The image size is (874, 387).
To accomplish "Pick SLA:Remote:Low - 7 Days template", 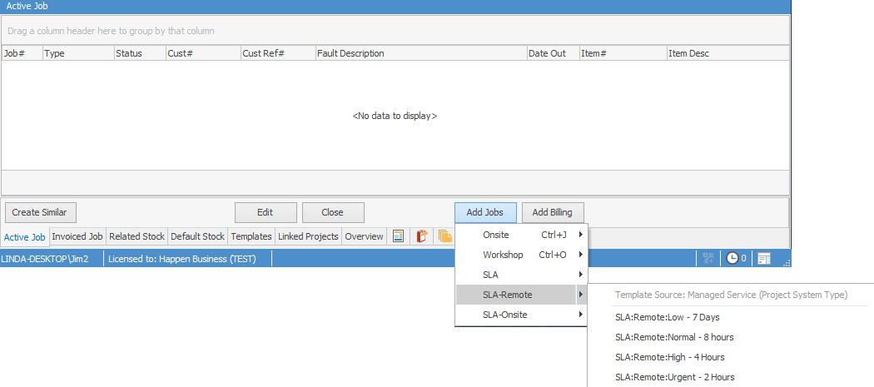I will coord(668,317).
